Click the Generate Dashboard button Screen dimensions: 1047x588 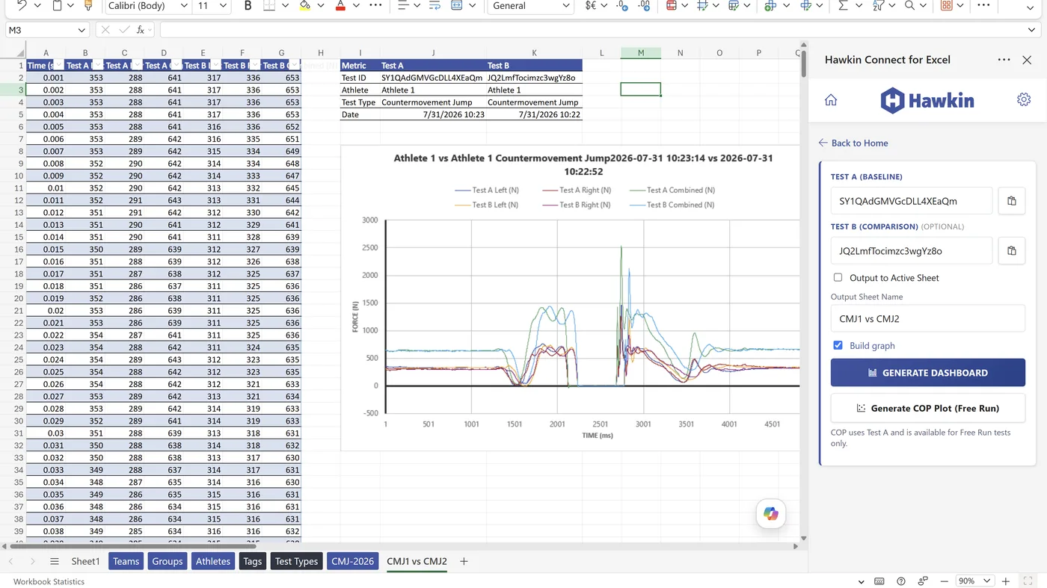pos(927,373)
